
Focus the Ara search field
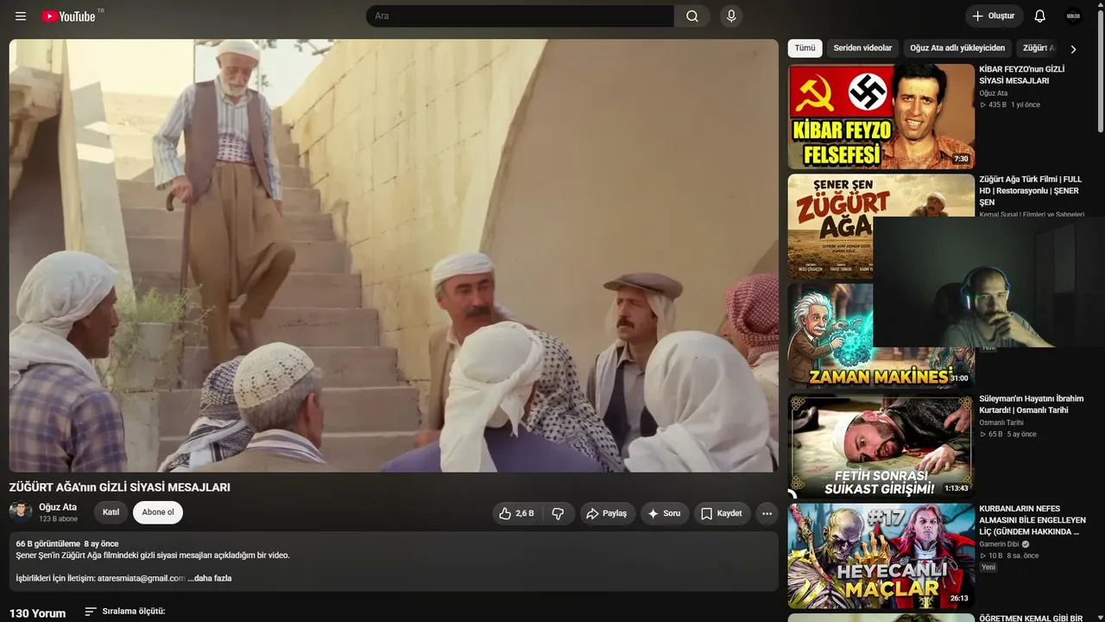tap(521, 16)
